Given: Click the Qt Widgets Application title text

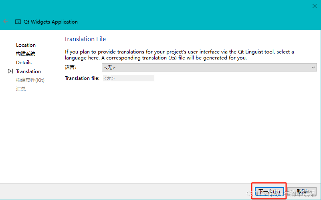Looking at the screenshot, I should 51,22.
